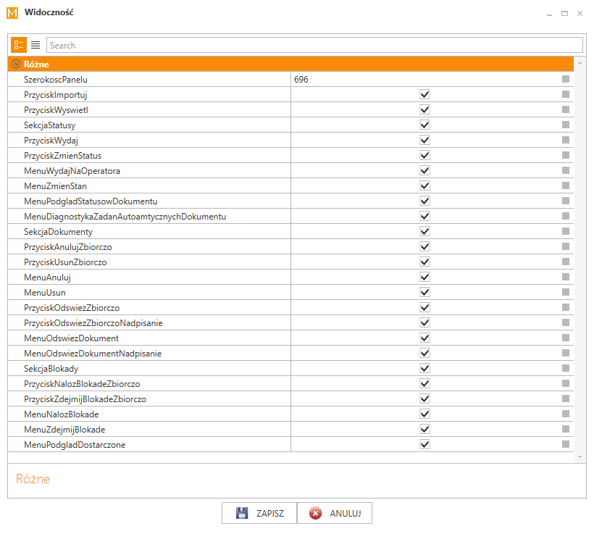Screen dimensions: 594x534
Task: Disable the PrzyciskOdswiezZbiorczo checkbox
Action: pyautogui.click(x=424, y=307)
